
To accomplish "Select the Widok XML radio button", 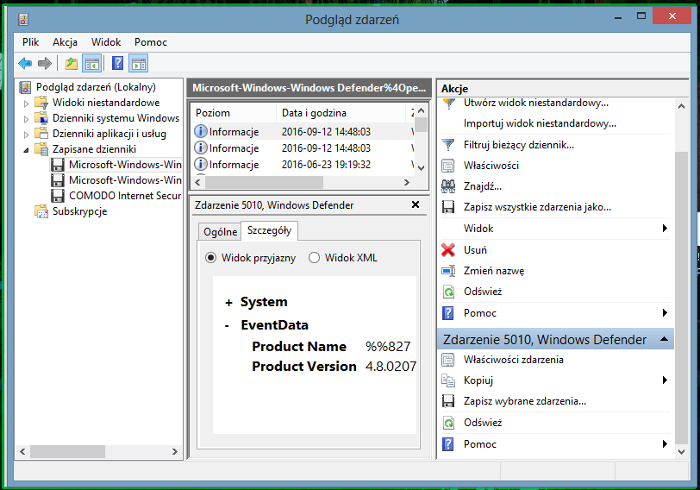I will pos(314,258).
